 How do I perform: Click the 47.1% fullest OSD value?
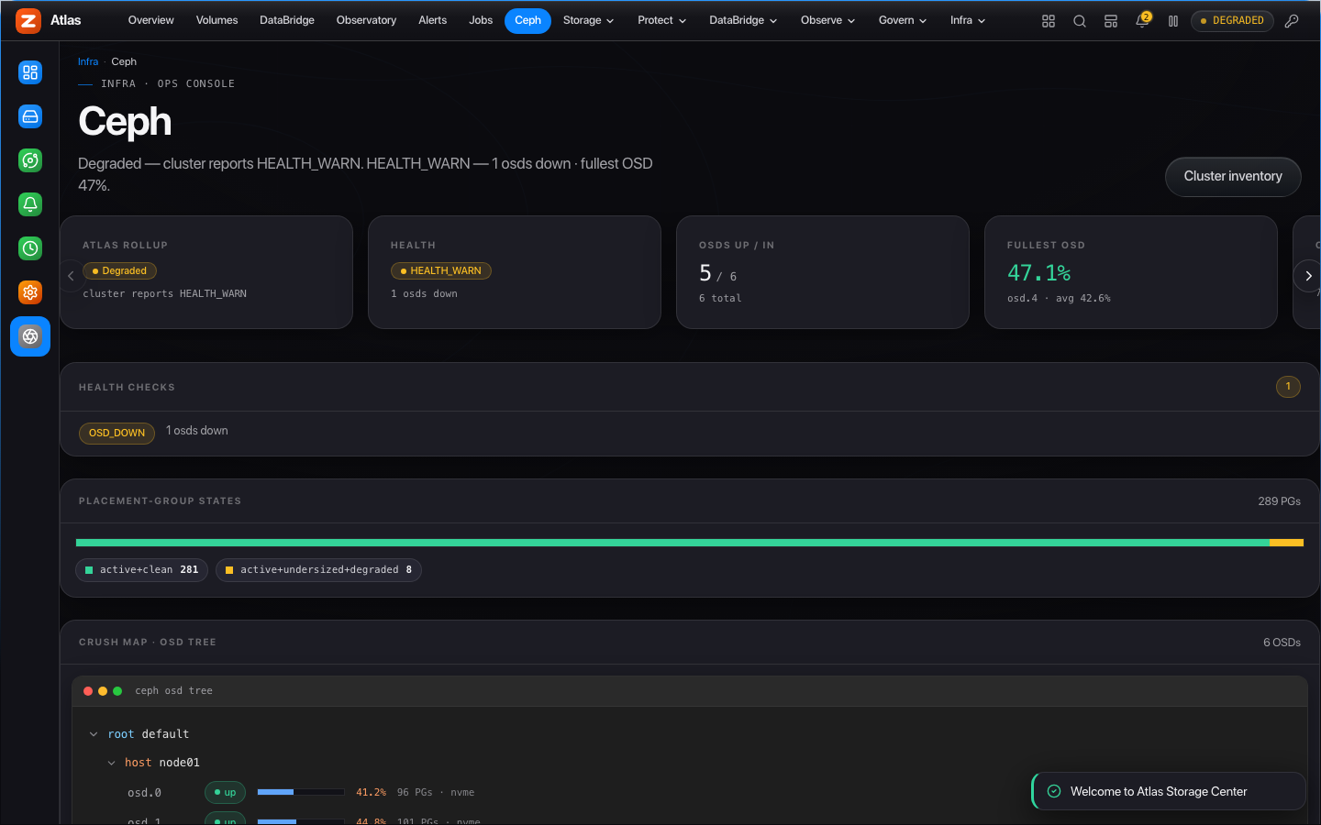(1039, 273)
